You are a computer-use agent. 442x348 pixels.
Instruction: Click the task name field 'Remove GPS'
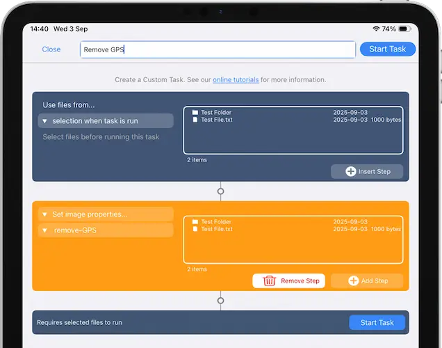218,49
